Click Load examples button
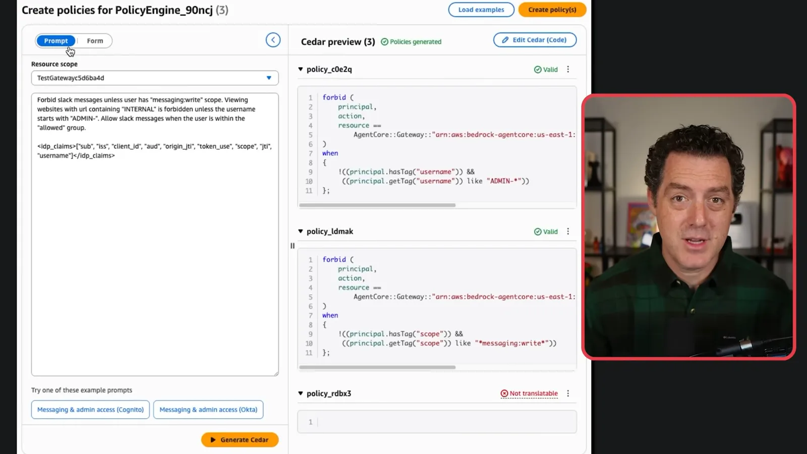Screen dimensions: 807x454 pyautogui.click(x=481, y=10)
